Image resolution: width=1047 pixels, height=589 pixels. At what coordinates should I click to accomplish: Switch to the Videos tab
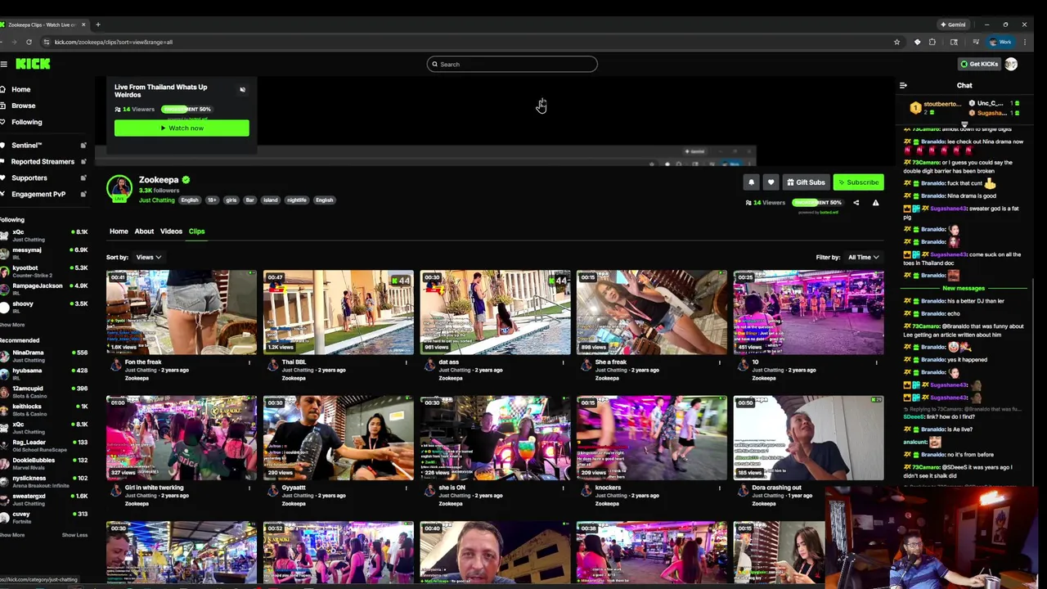pos(171,232)
